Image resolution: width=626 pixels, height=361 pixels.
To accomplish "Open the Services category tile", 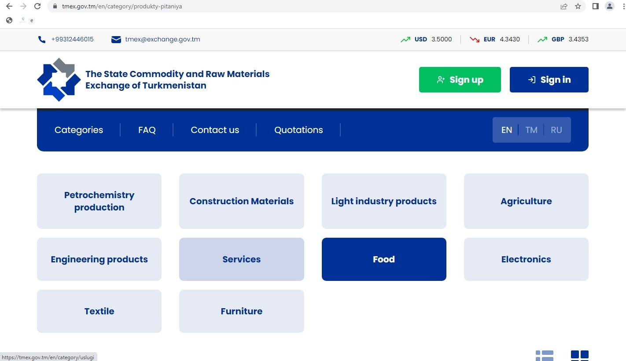I will pos(241,259).
